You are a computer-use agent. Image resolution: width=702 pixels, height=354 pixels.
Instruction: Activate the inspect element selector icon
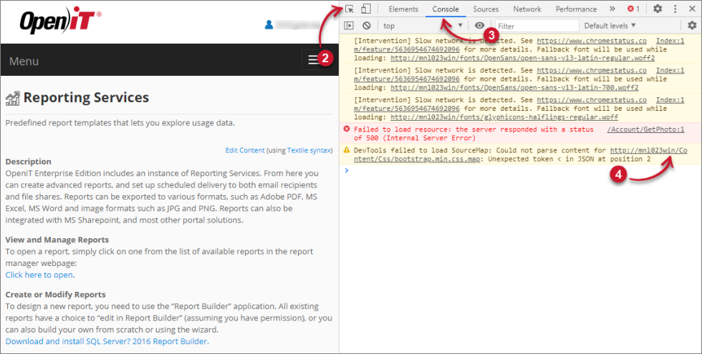pyautogui.click(x=350, y=9)
